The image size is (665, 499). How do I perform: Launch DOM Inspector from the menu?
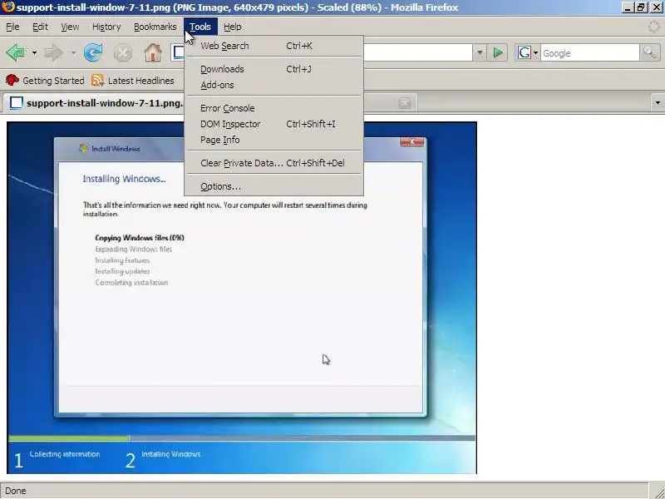click(273, 124)
